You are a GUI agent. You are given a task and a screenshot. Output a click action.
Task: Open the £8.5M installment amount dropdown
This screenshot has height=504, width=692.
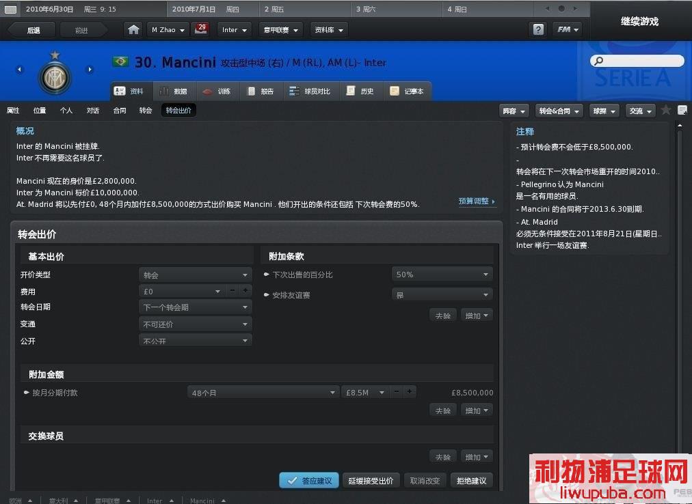[365, 393]
